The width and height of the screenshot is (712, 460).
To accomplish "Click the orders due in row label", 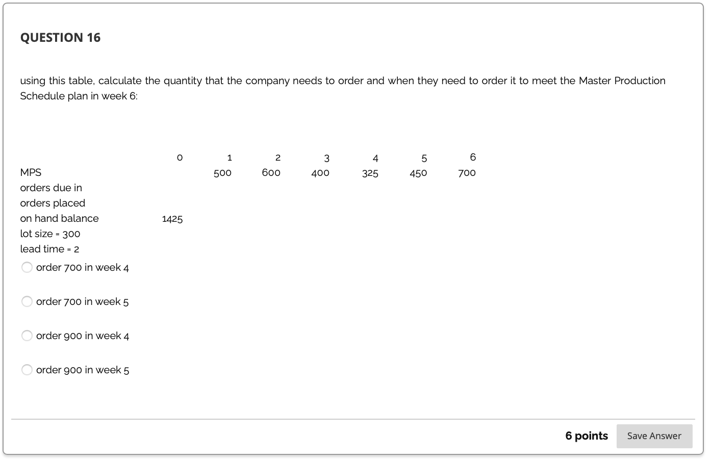I will (x=51, y=188).
